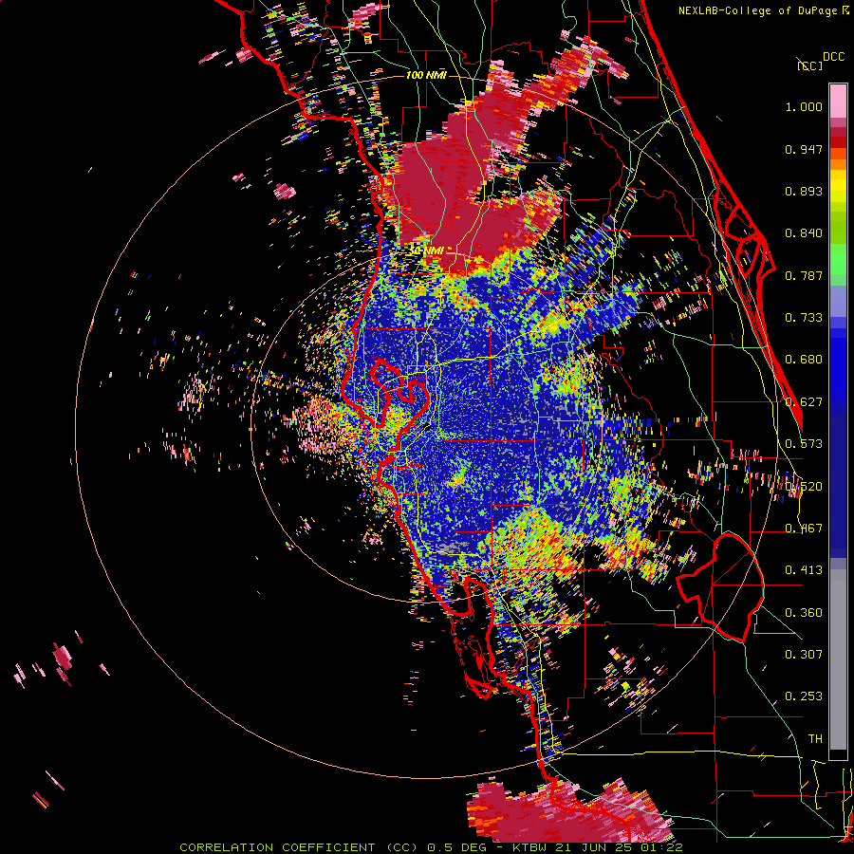Click the 1.000 color scale value
Viewport: 854px width, 854px height.
(x=804, y=106)
